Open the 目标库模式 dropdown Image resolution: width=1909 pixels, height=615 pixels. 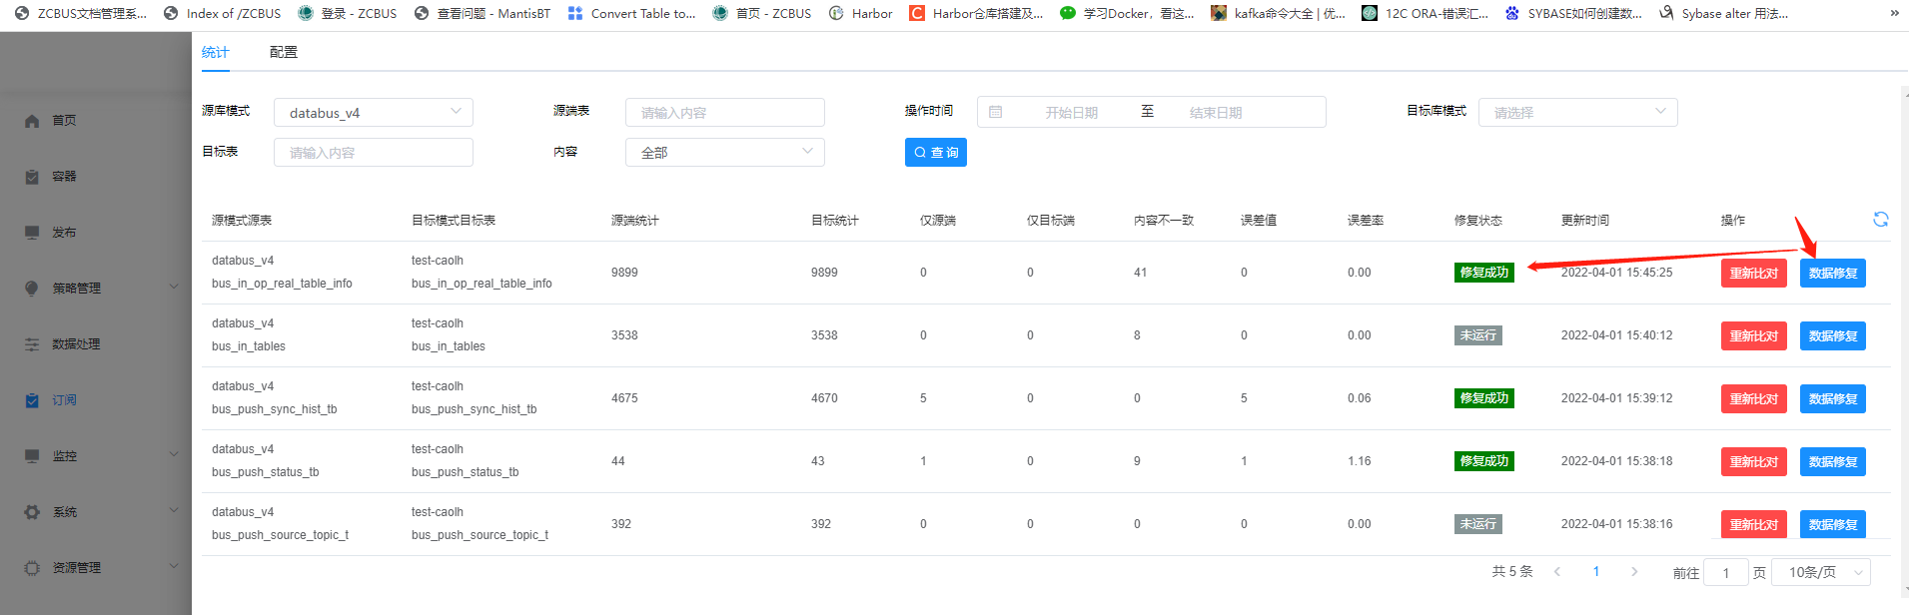1576,113
